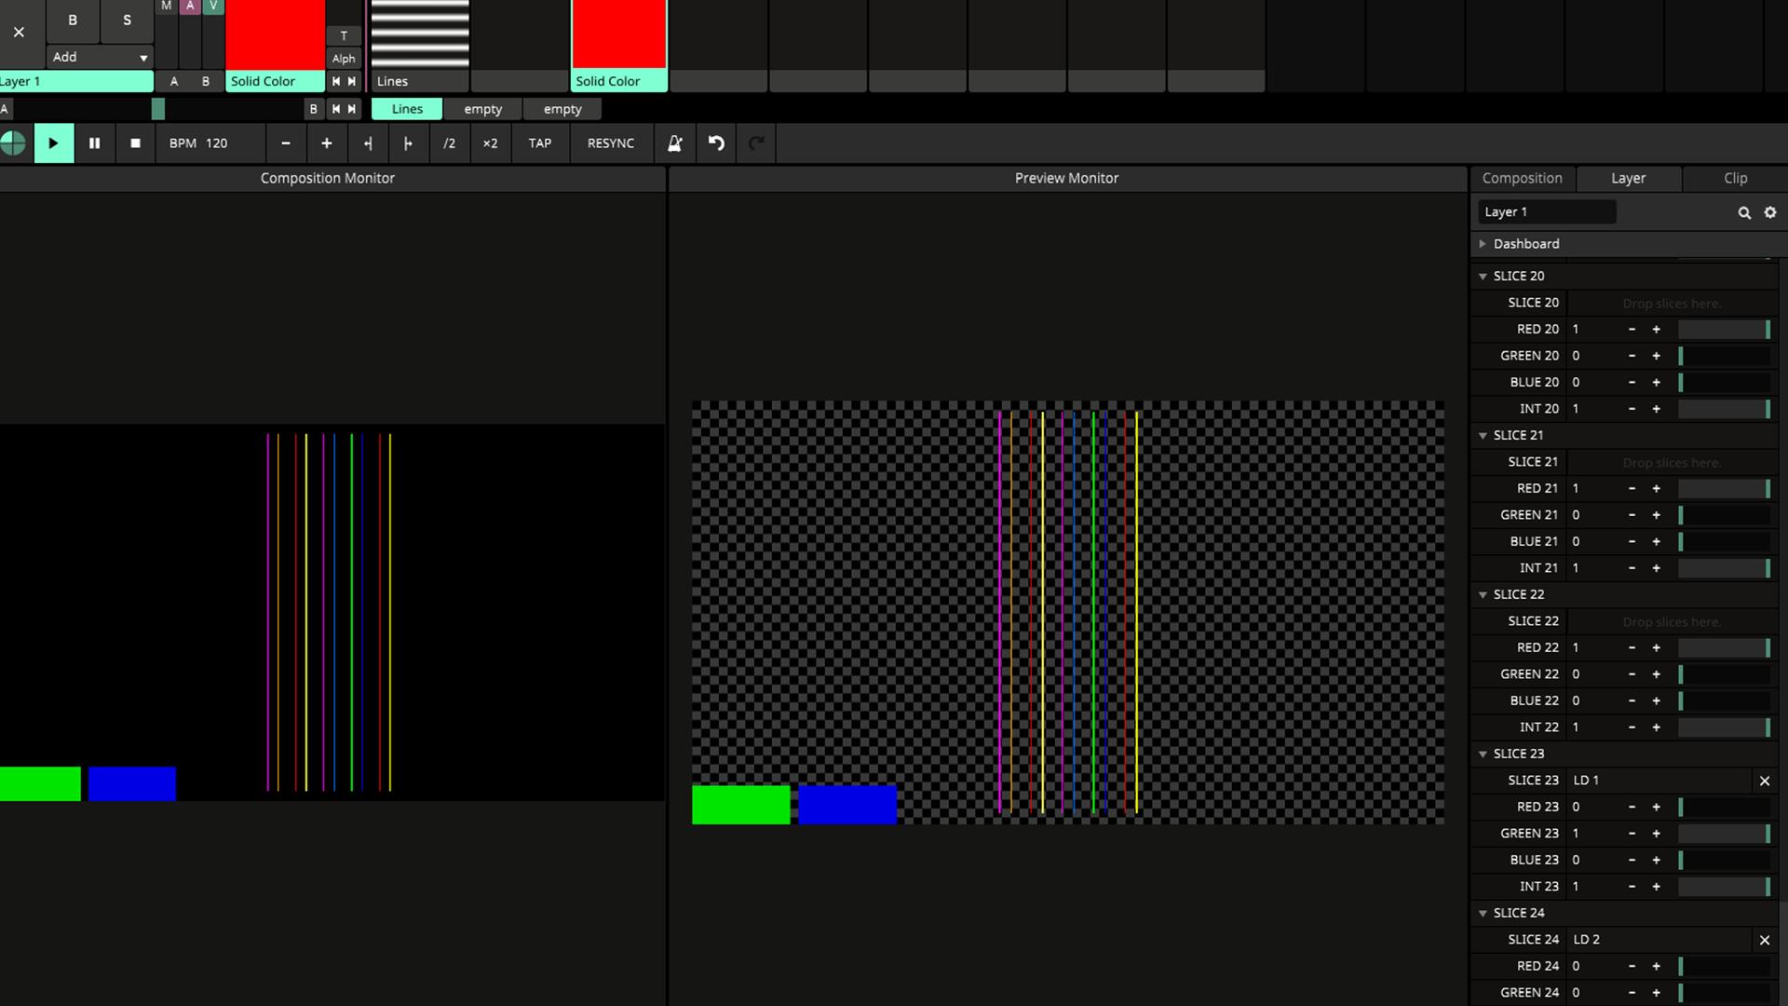The width and height of the screenshot is (1788, 1006).
Task: Open search in the Layer panel
Action: point(1744,212)
